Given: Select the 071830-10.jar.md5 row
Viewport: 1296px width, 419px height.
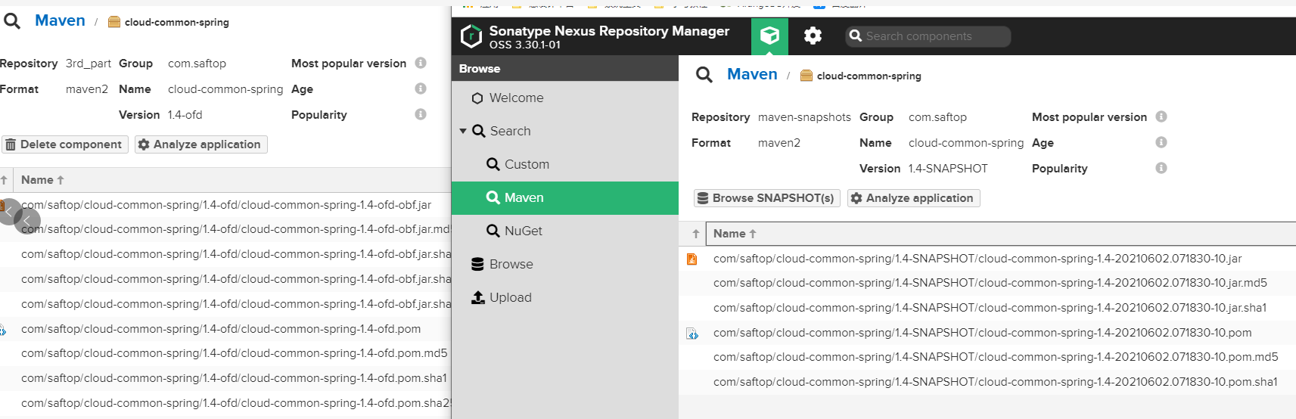Looking at the screenshot, I should [x=987, y=283].
